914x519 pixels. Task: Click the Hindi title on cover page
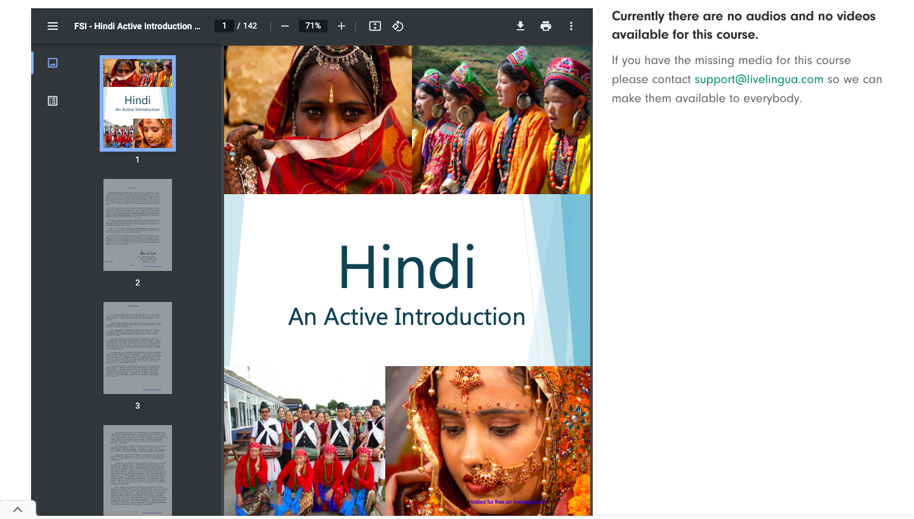coord(407,266)
